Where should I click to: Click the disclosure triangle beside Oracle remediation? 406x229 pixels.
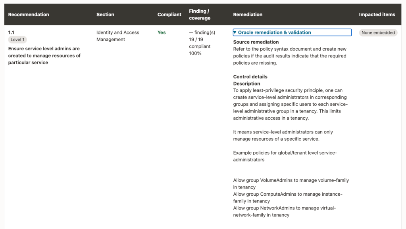pos(235,32)
